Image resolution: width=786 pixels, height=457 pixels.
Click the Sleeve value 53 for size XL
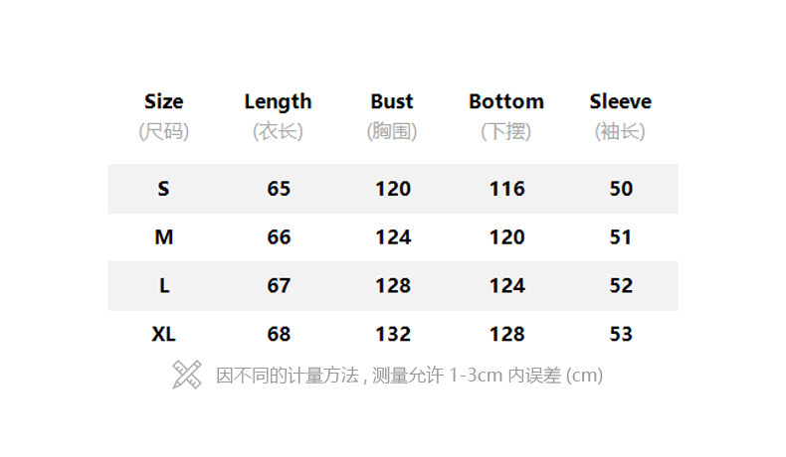[621, 335]
